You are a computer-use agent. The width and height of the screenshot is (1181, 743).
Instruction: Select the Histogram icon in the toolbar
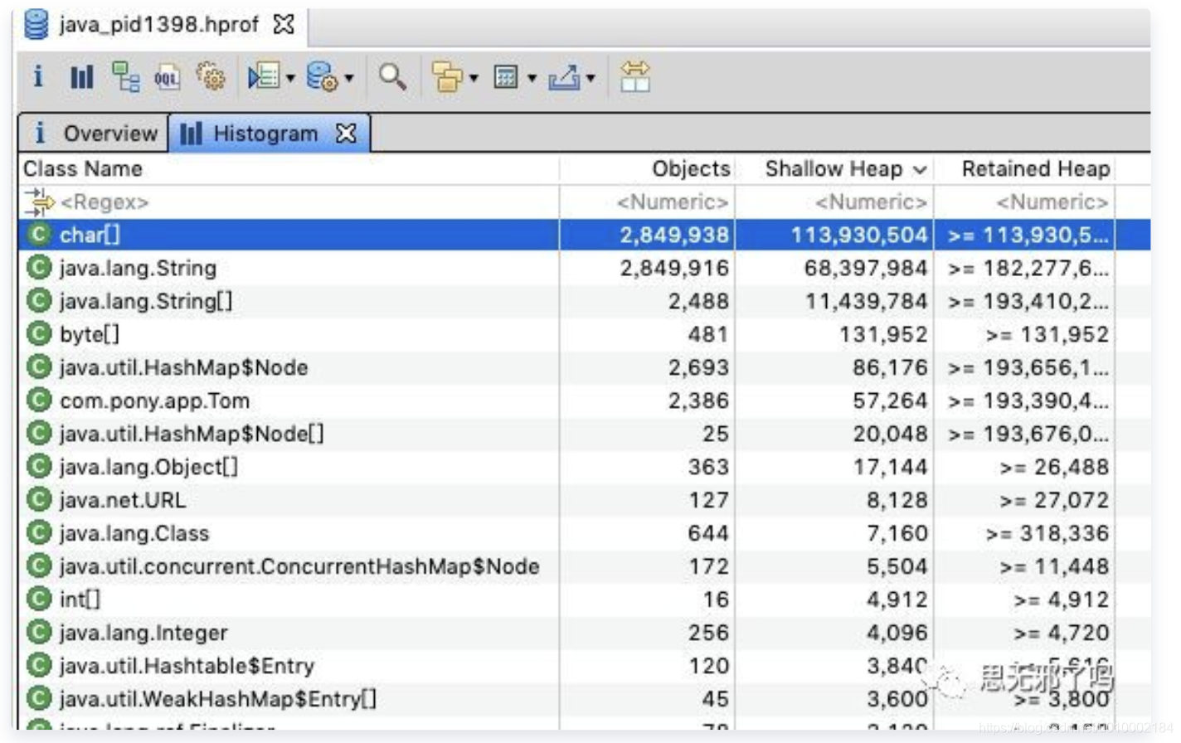pos(81,79)
